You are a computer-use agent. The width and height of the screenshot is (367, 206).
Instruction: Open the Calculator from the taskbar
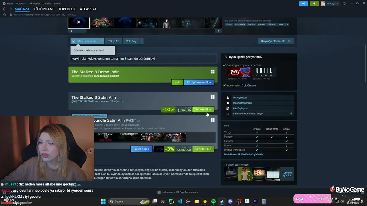tap(264, 201)
